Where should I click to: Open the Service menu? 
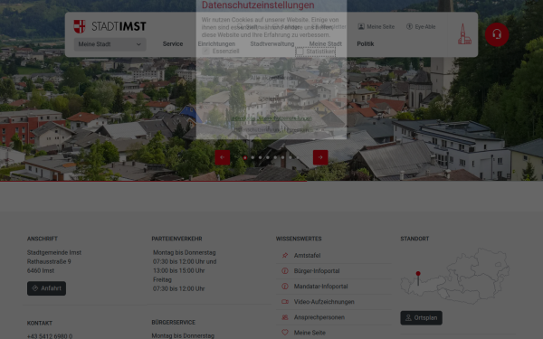pyautogui.click(x=173, y=44)
